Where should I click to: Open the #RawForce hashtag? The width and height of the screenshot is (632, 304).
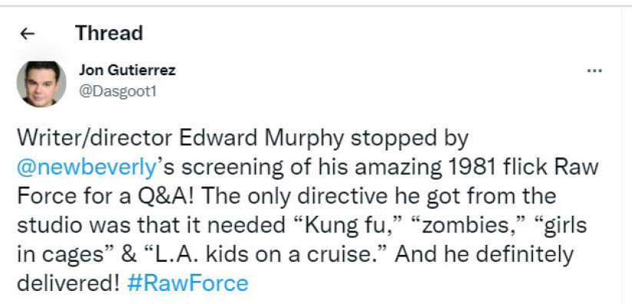(188, 283)
